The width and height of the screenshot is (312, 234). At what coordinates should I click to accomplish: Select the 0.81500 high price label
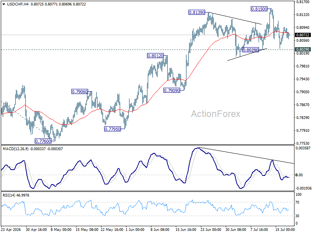[x=259, y=9]
